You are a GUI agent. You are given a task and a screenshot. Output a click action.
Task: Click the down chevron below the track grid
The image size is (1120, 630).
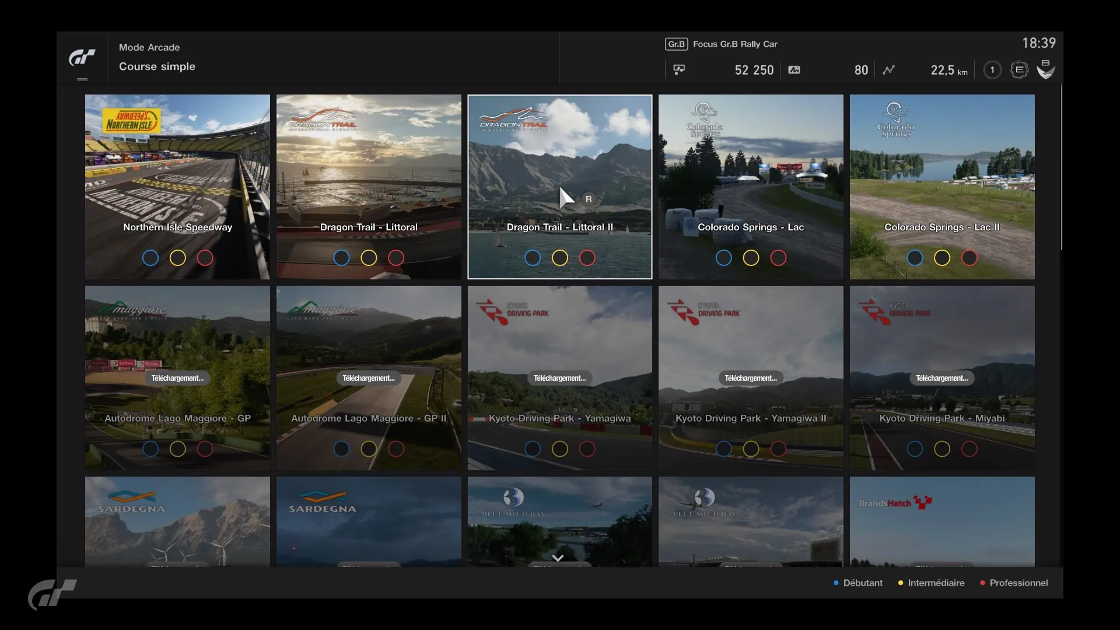[x=558, y=558]
